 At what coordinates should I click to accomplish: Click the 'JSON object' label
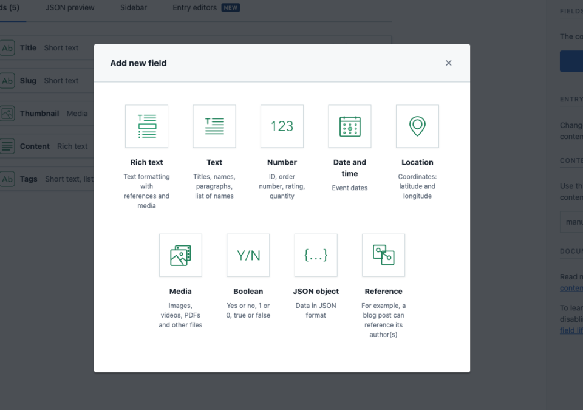316,292
